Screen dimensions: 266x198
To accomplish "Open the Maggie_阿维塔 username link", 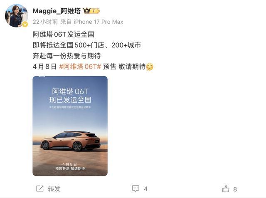I will tap(57, 11).
